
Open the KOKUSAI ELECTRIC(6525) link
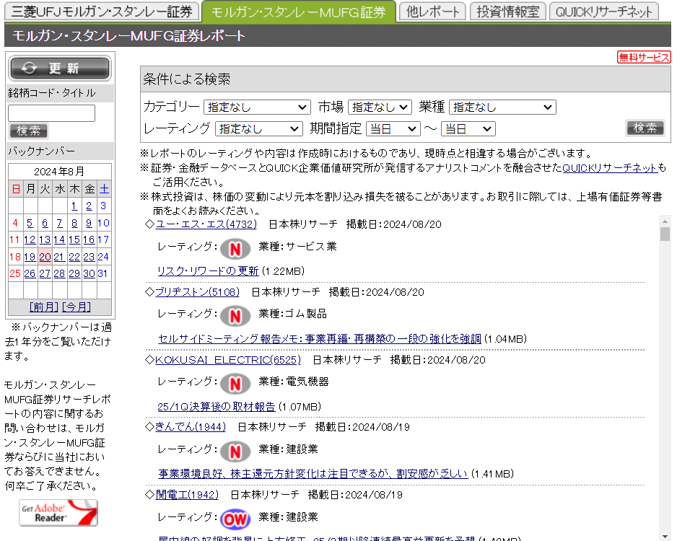[228, 360]
